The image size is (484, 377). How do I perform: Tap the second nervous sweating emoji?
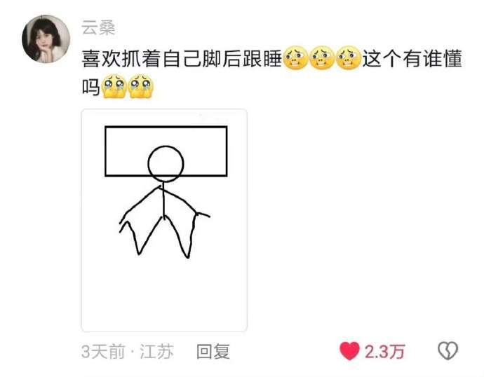[x=322, y=57]
